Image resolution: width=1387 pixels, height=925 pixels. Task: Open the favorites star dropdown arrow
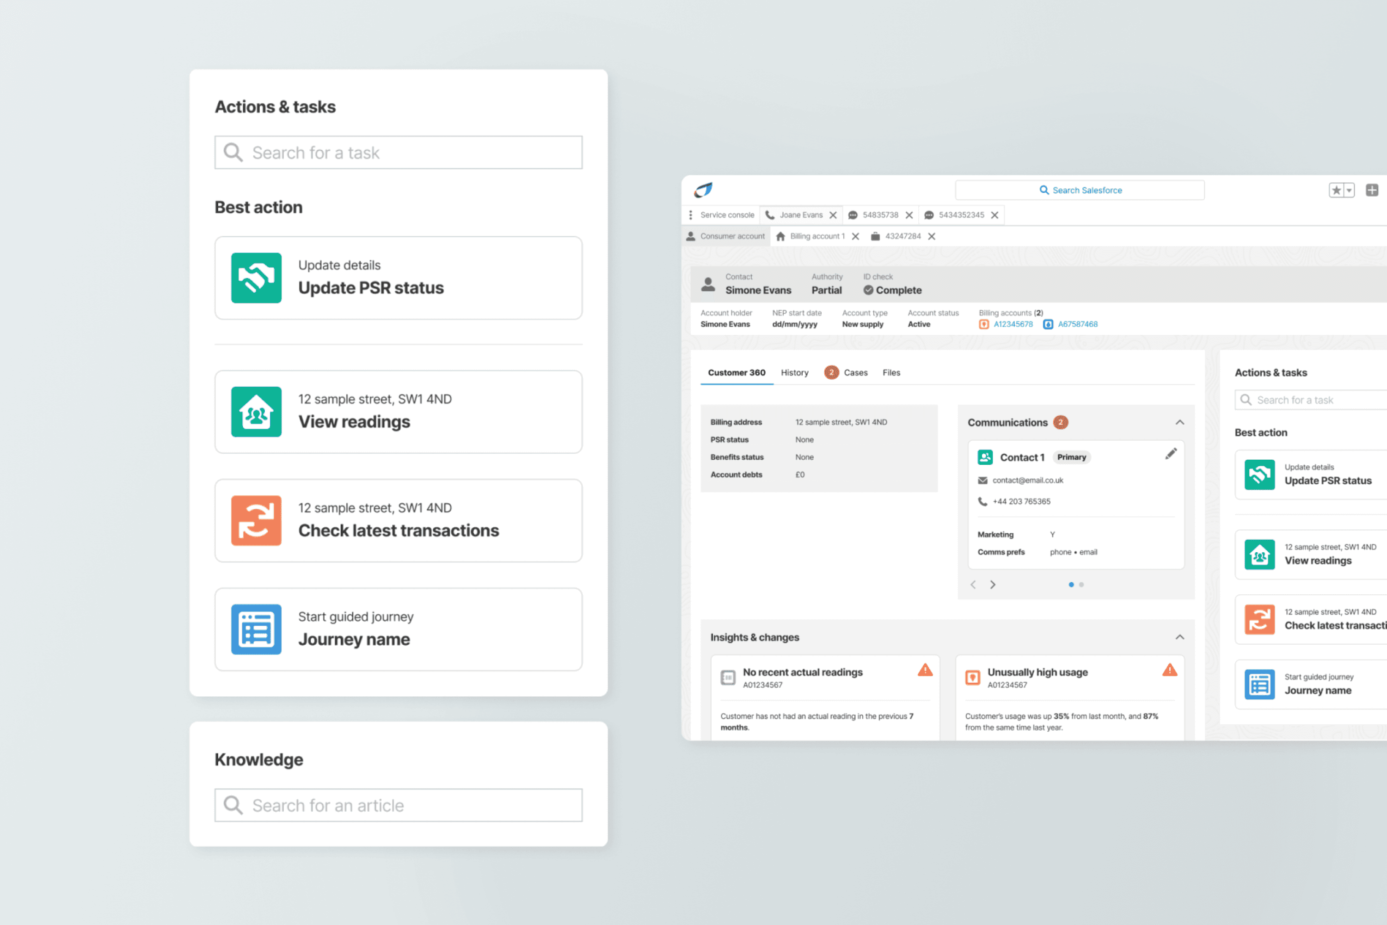pos(1349,190)
